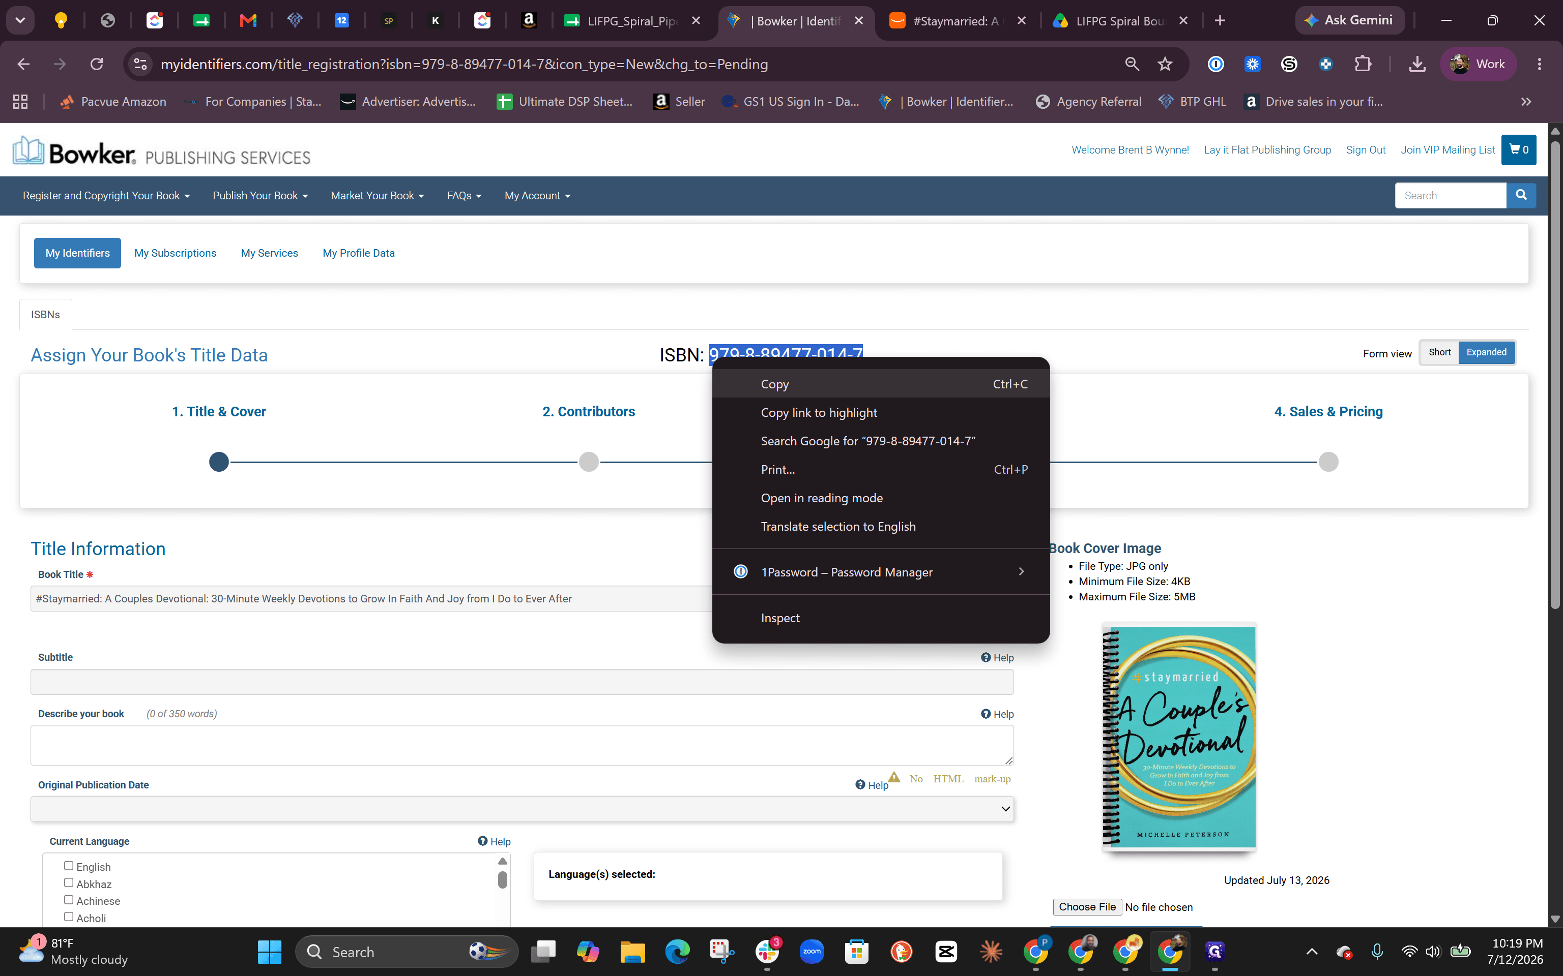Viewport: 1563px width, 976px height.
Task: Select Open in reading mode
Action: [881, 498]
